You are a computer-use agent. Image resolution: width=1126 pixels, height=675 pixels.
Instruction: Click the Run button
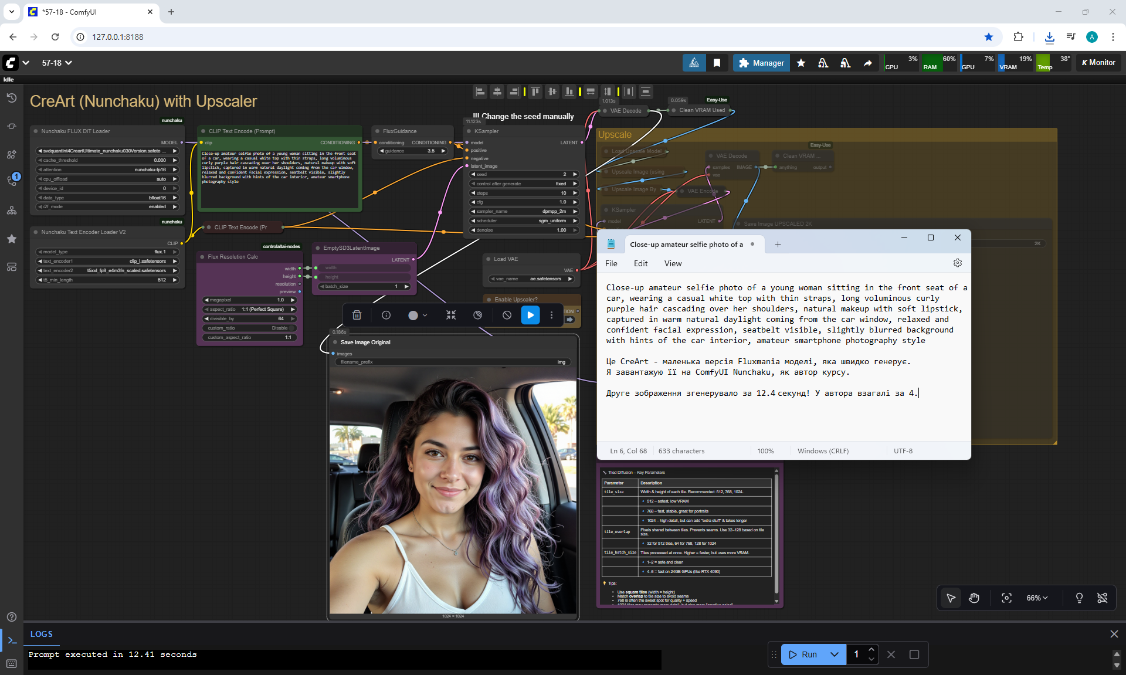[x=803, y=654]
